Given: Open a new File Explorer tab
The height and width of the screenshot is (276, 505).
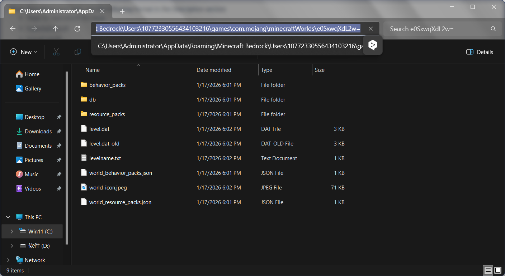Looking at the screenshot, I should (122, 11).
